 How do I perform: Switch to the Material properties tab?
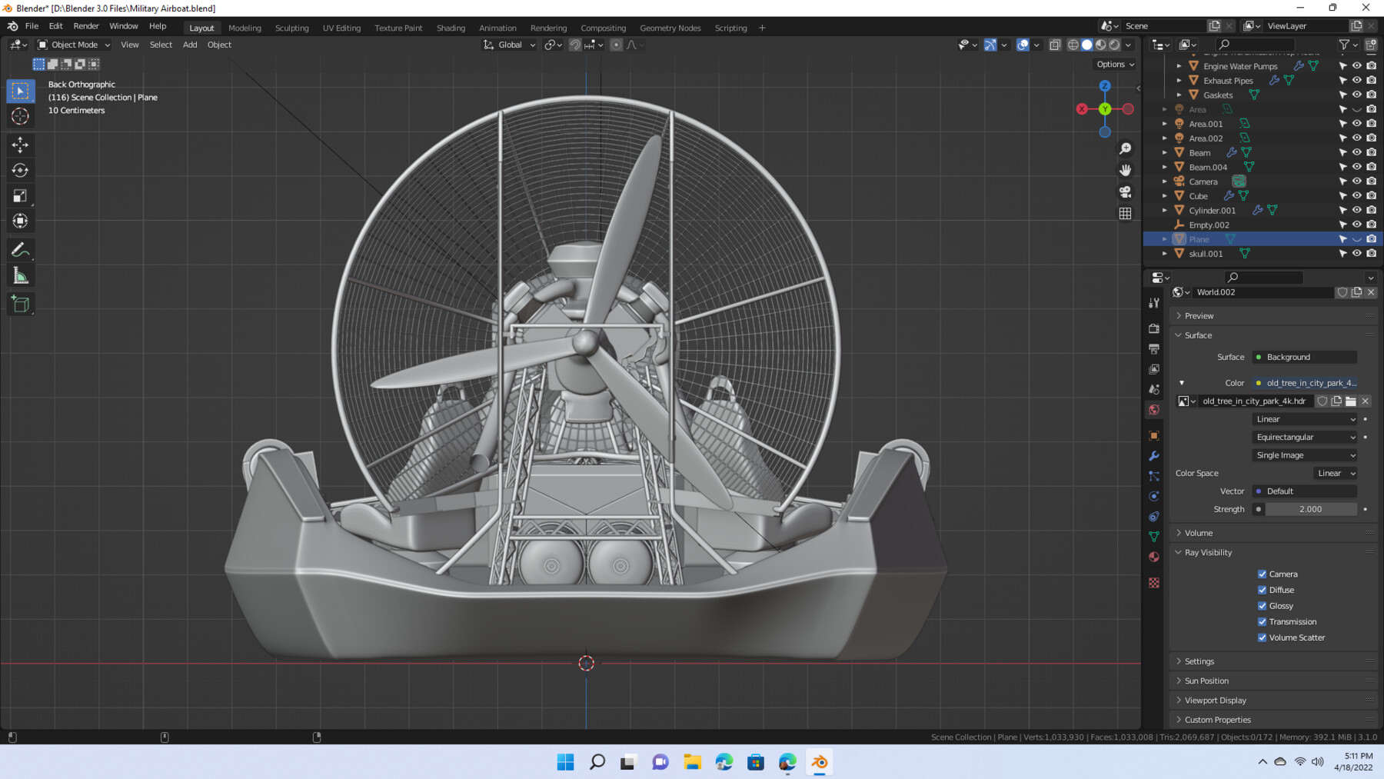point(1153,557)
